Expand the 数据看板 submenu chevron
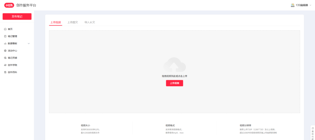315x140 pixels. (29, 44)
